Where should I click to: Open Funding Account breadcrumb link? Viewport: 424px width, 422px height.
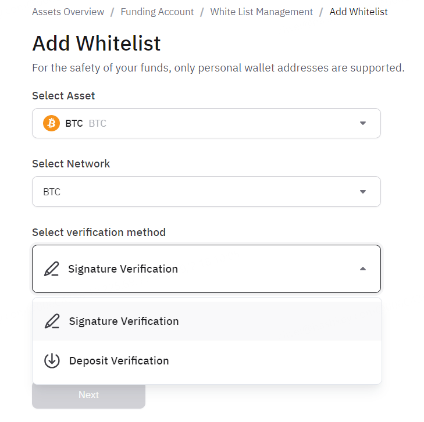(157, 12)
